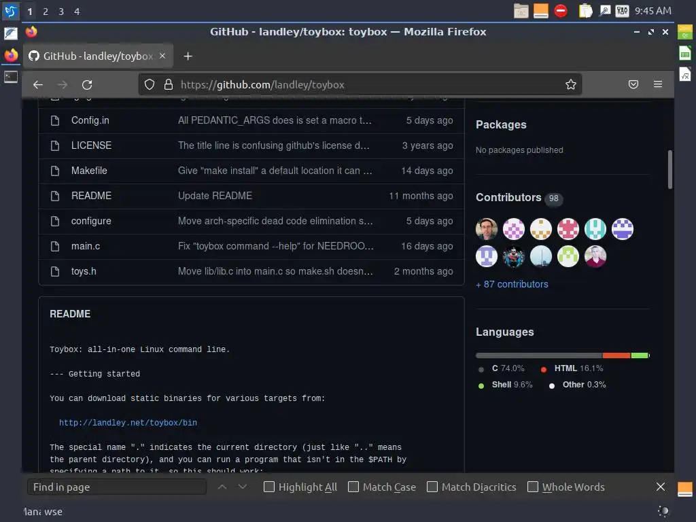
Task: Bookmark this page with the star icon
Action: coord(571,84)
